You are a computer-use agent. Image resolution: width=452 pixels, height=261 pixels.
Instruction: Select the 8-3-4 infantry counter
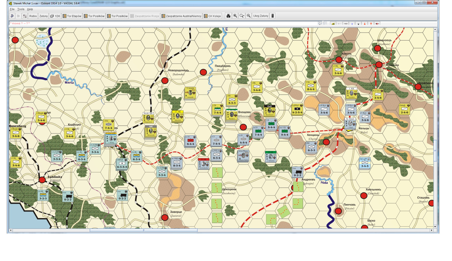pyautogui.click(x=177, y=162)
